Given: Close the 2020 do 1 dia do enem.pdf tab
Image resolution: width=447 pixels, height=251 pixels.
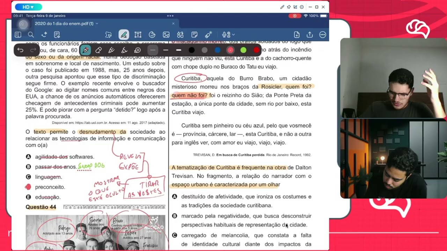Looking at the screenshot, I should click(173, 24).
